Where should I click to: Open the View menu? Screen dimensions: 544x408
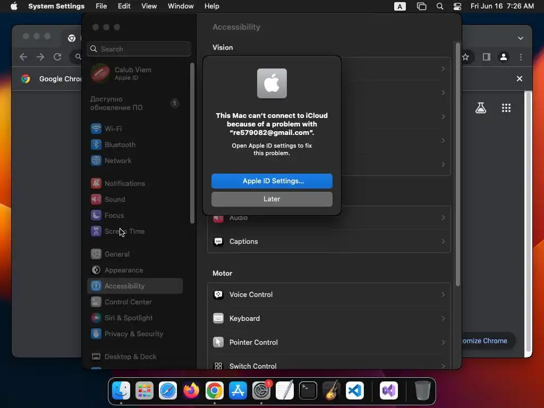coord(149,6)
